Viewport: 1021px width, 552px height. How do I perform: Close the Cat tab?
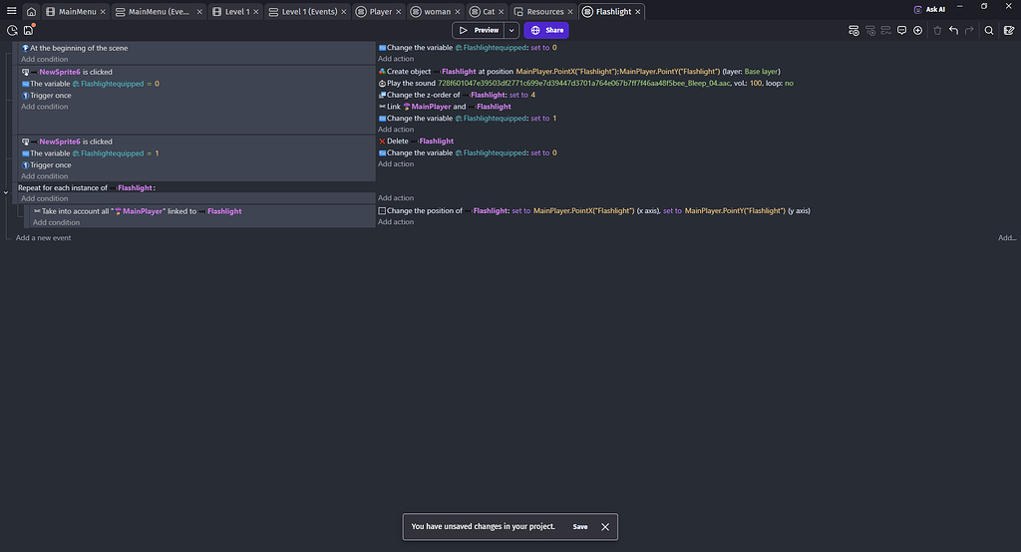click(x=502, y=12)
